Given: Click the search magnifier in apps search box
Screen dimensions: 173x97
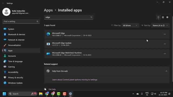Looking at the screenshot, I should tap(91, 17).
